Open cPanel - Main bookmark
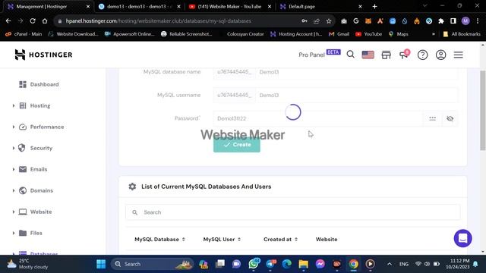Image resolution: width=486 pixels, height=273 pixels. click(x=24, y=34)
